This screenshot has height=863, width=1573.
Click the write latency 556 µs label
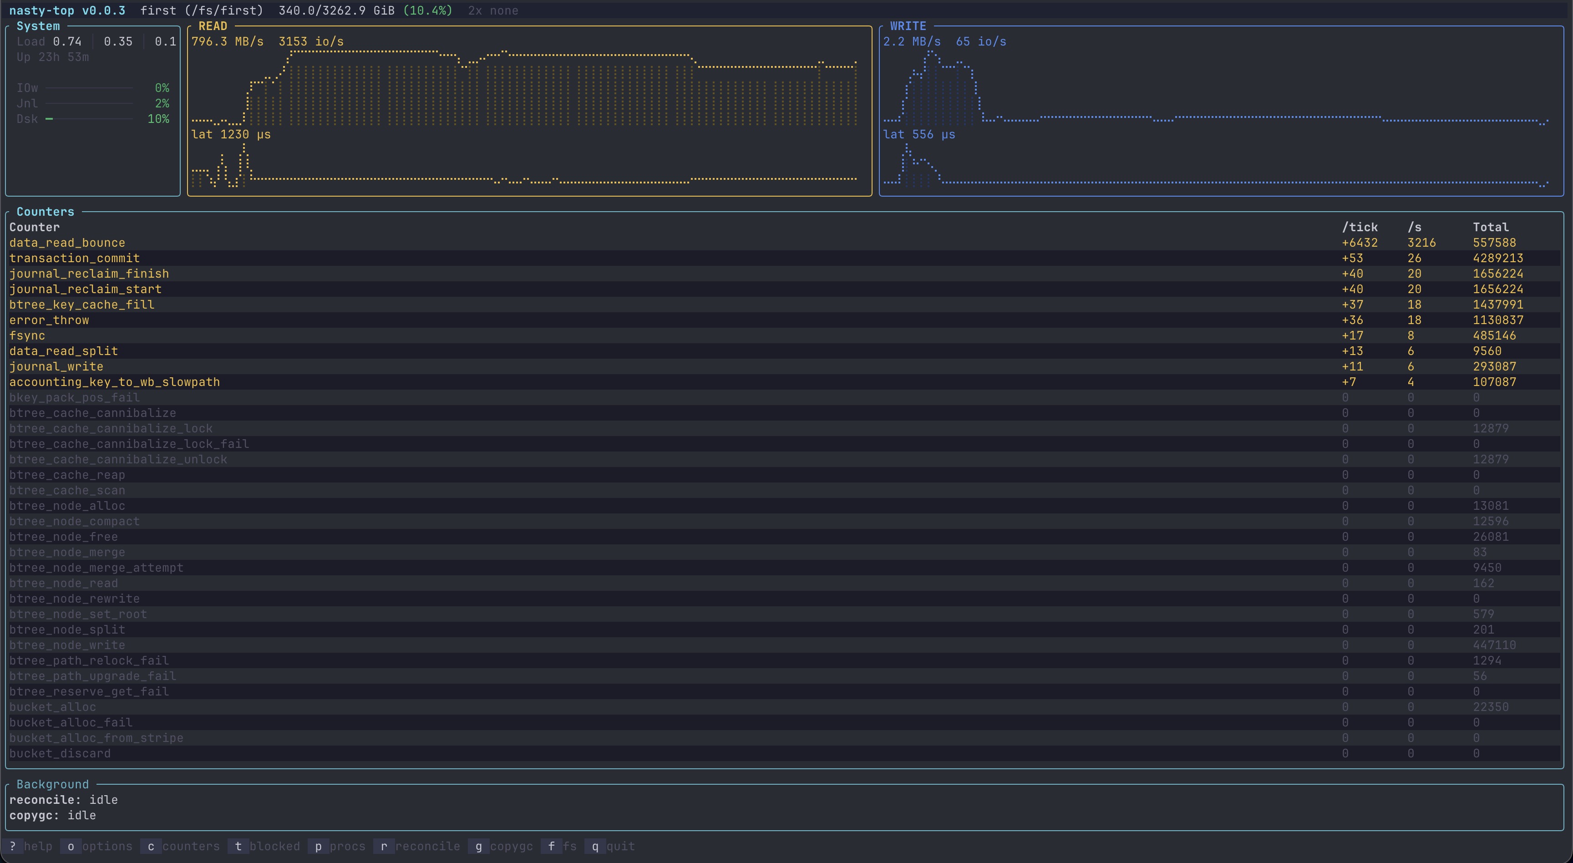(919, 134)
